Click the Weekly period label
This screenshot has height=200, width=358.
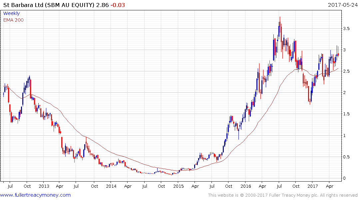[x=11, y=13]
